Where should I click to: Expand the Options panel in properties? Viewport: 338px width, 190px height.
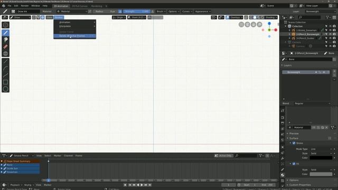pos(294,180)
